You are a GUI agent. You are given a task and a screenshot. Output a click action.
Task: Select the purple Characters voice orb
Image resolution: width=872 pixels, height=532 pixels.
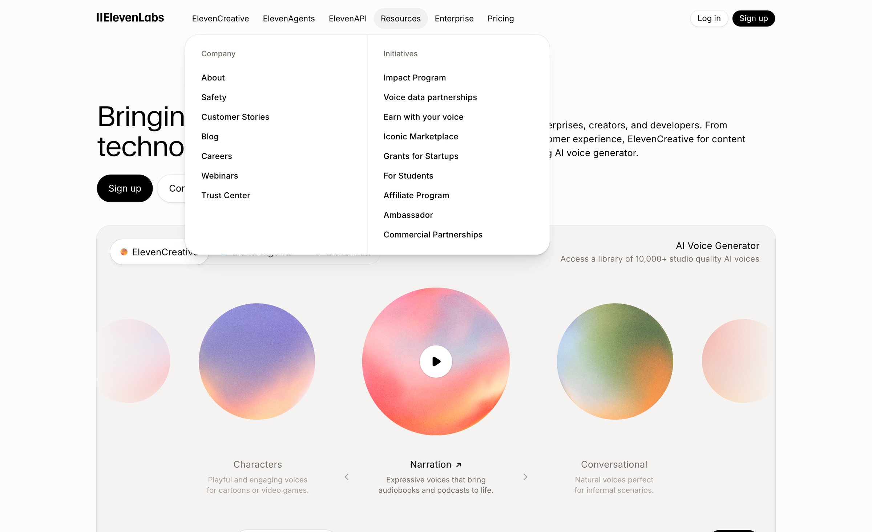[x=257, y=361]
